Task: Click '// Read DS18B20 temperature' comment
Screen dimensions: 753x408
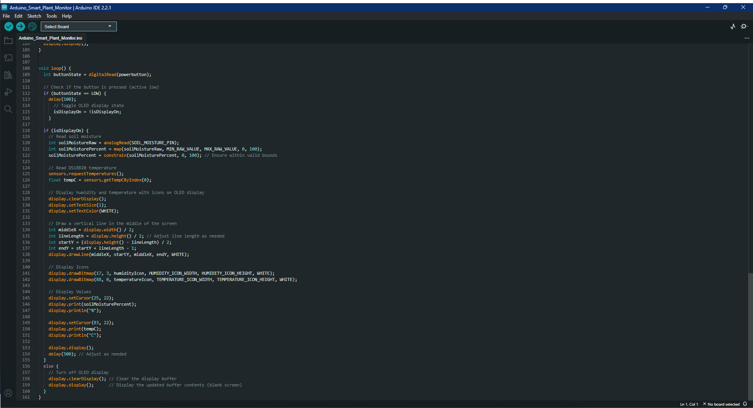Action: tap(82, 168)
